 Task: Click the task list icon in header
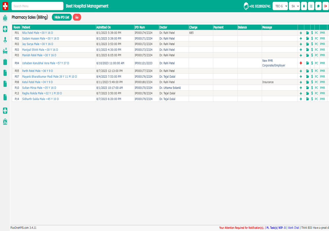pyautogui.click(x=311, y=6)
